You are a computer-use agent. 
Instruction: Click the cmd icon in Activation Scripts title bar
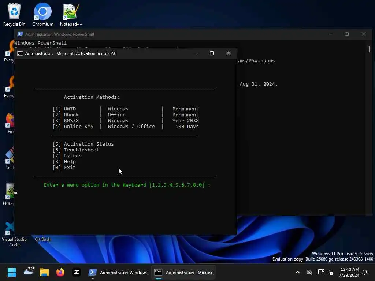tap(20, 53)
